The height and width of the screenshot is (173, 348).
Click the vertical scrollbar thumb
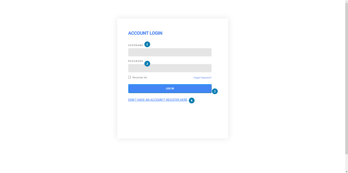346,78
